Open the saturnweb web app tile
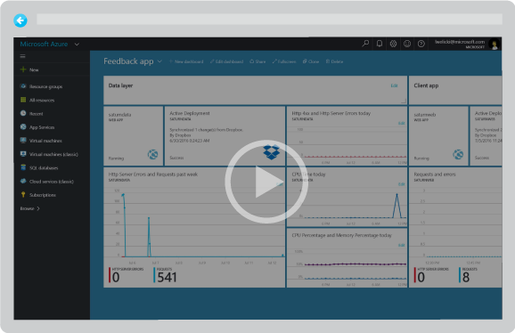 [438, 136]
